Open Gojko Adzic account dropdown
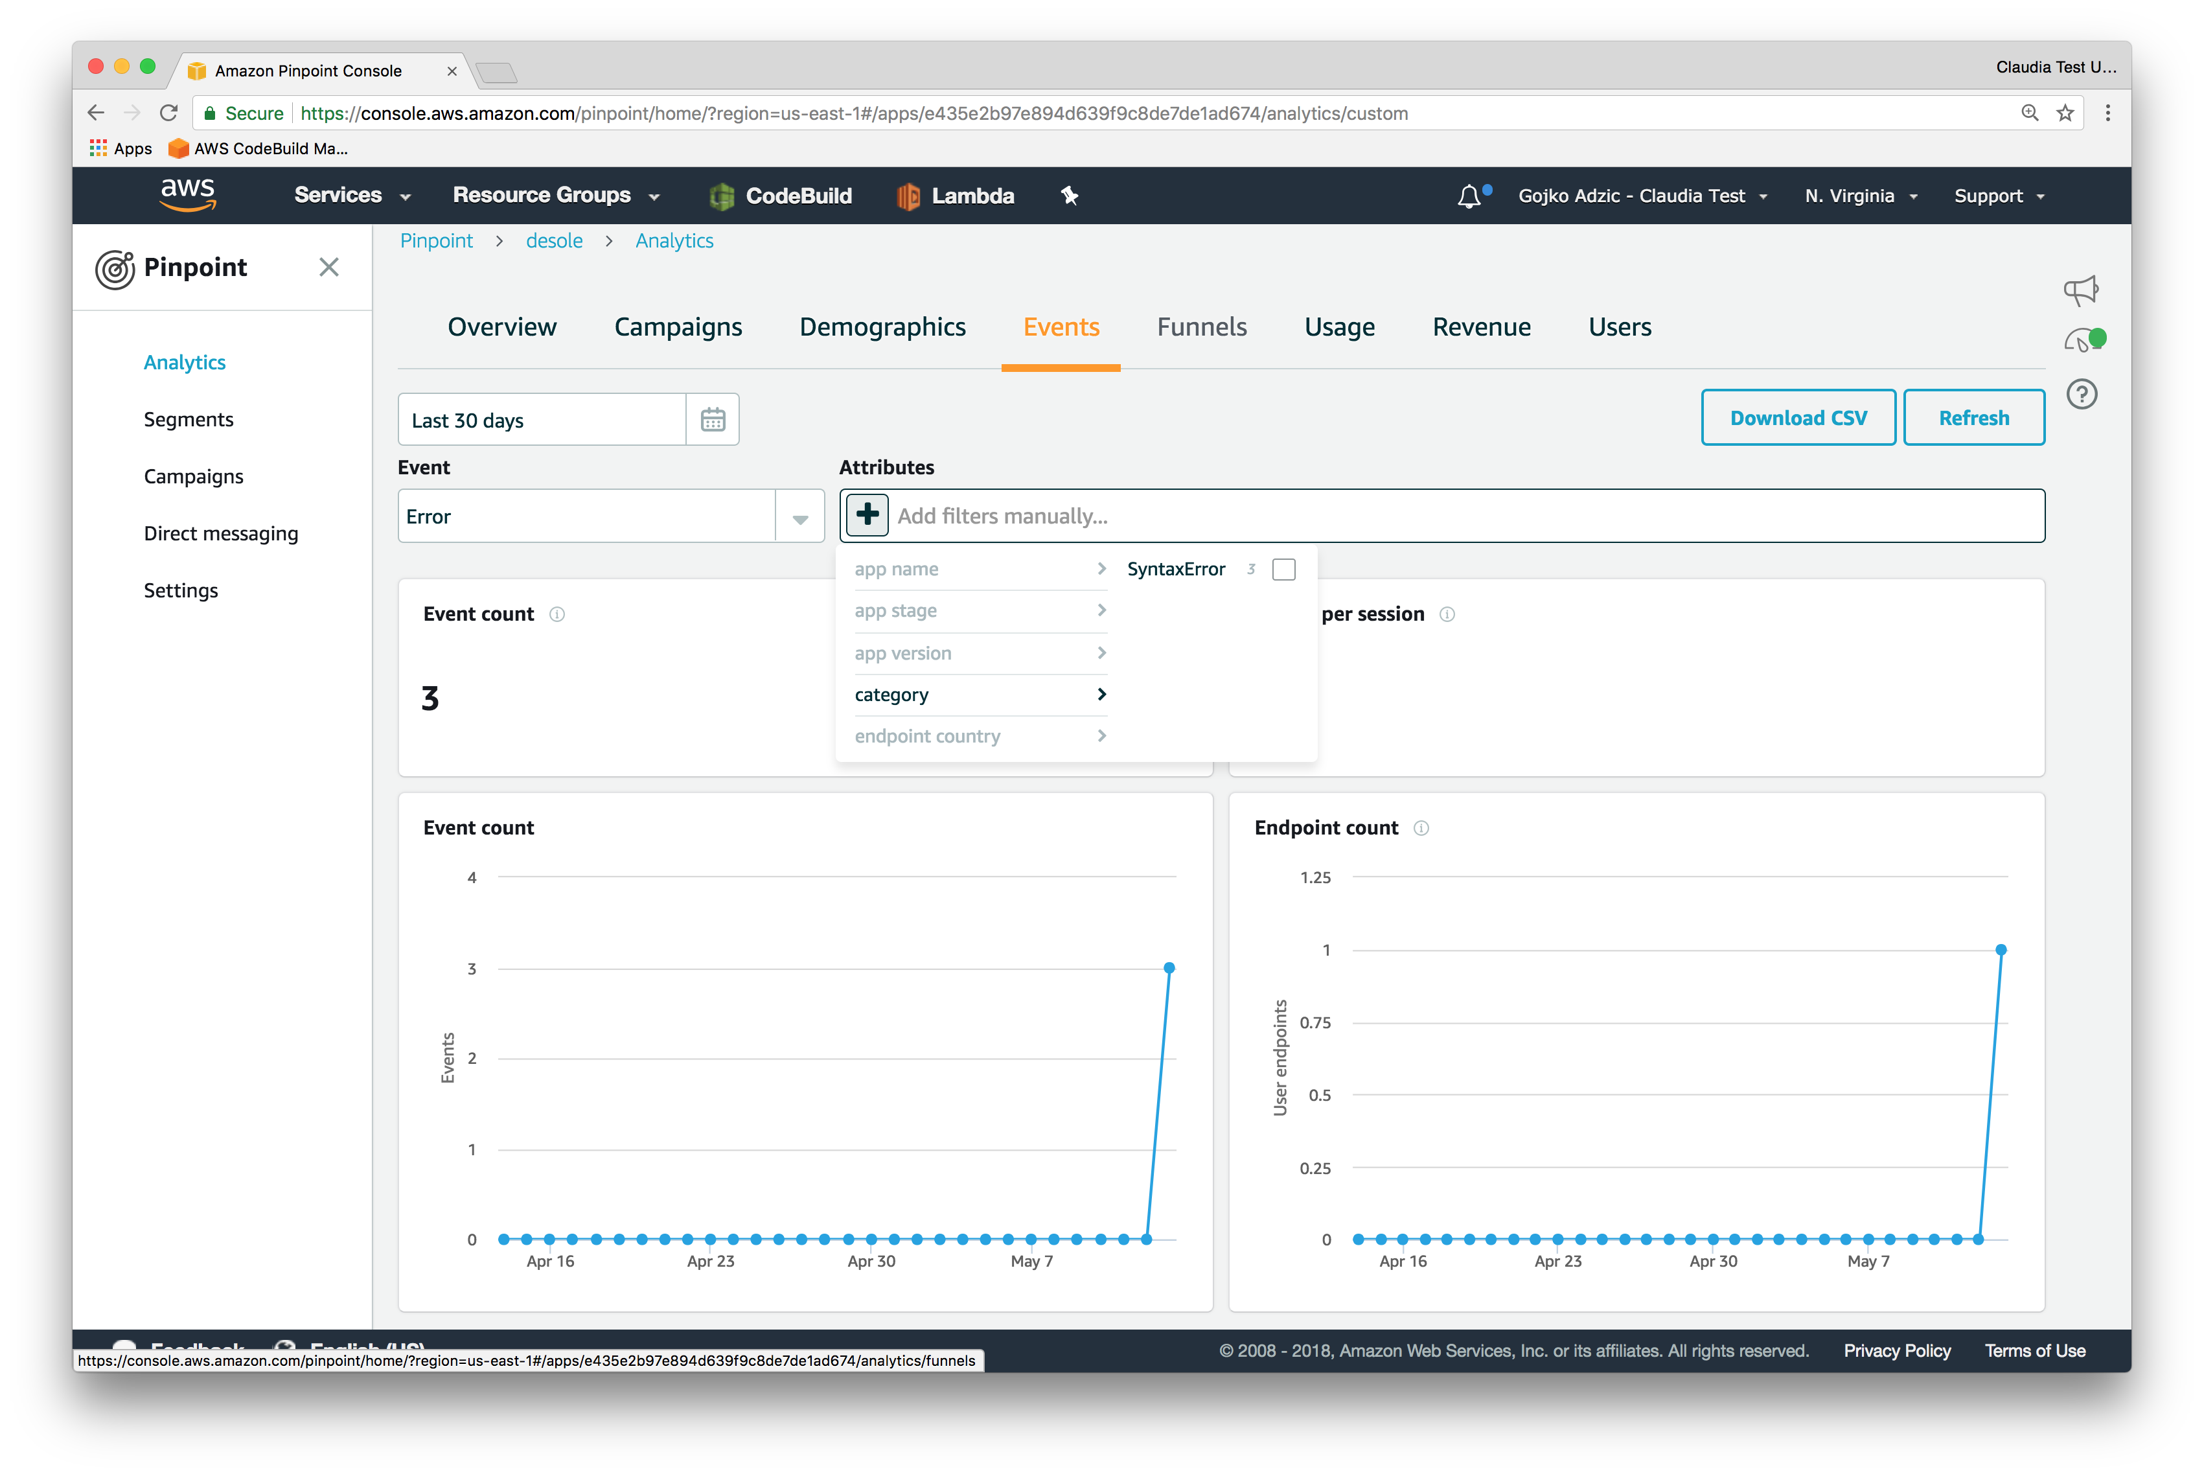Viewport: 2204px width, 1476px height. 1643,196
